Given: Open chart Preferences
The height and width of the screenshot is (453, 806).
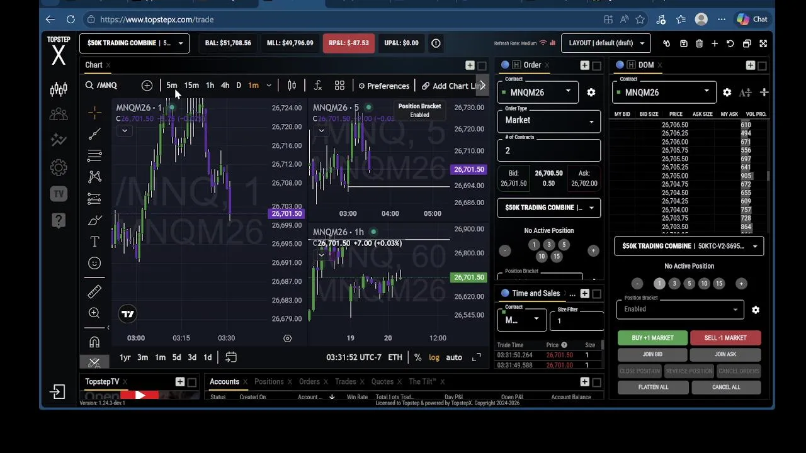Looking at the screenshot, I should pos(383,86).
